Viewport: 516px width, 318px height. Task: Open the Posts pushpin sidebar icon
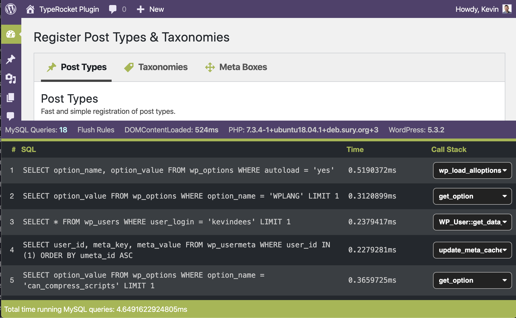(11, 59)
